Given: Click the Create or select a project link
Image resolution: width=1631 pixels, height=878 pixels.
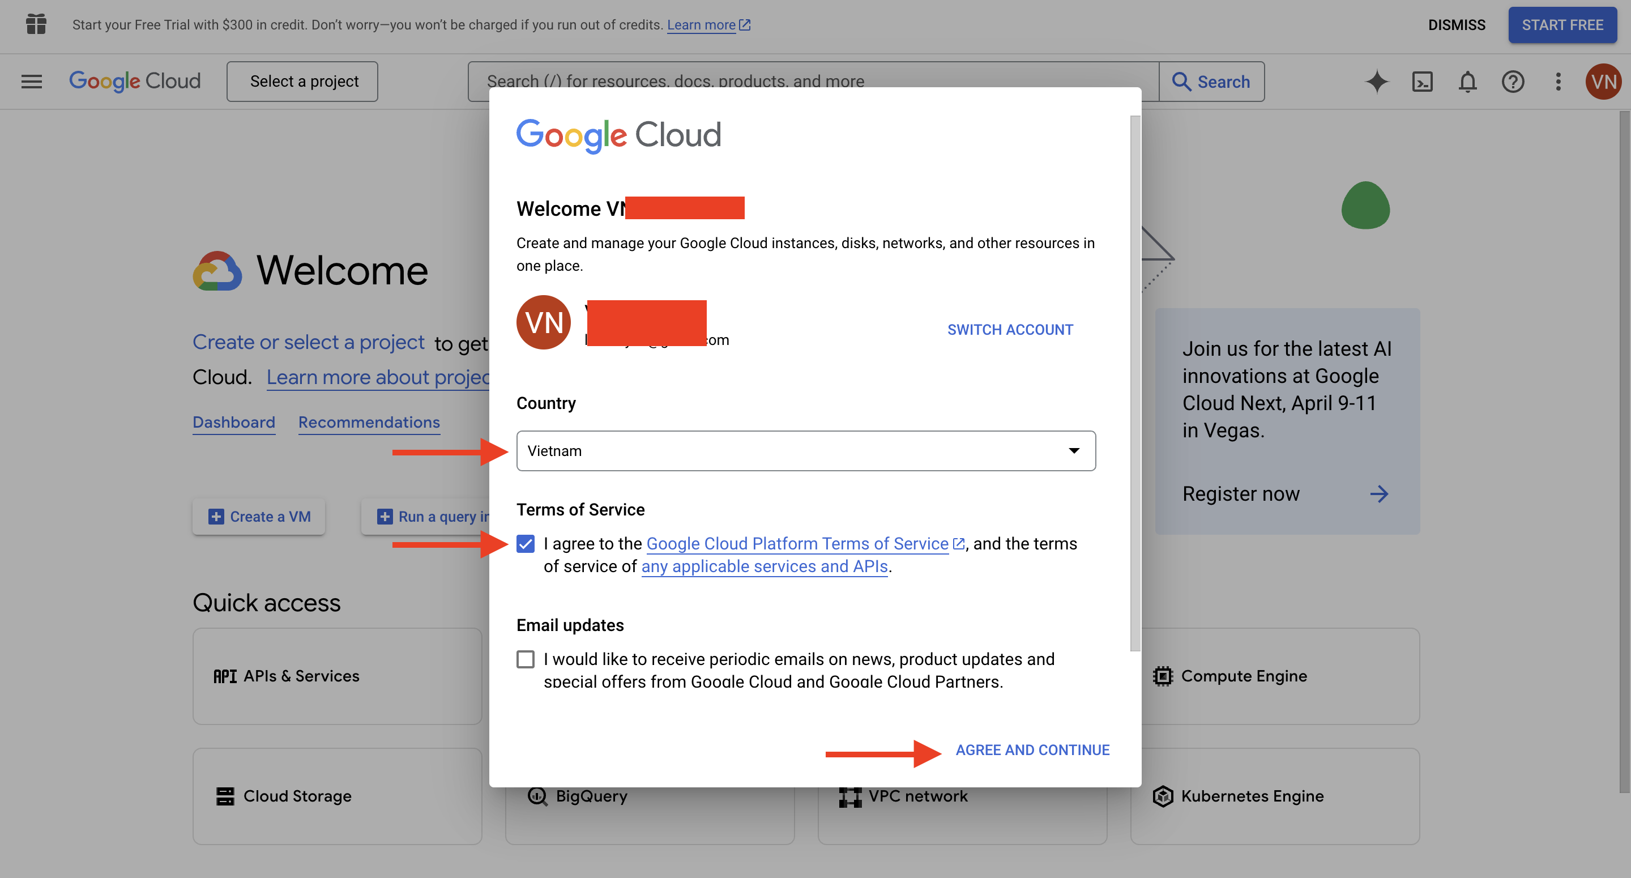Looking at the screenshot, I should (x=308, y=342).
